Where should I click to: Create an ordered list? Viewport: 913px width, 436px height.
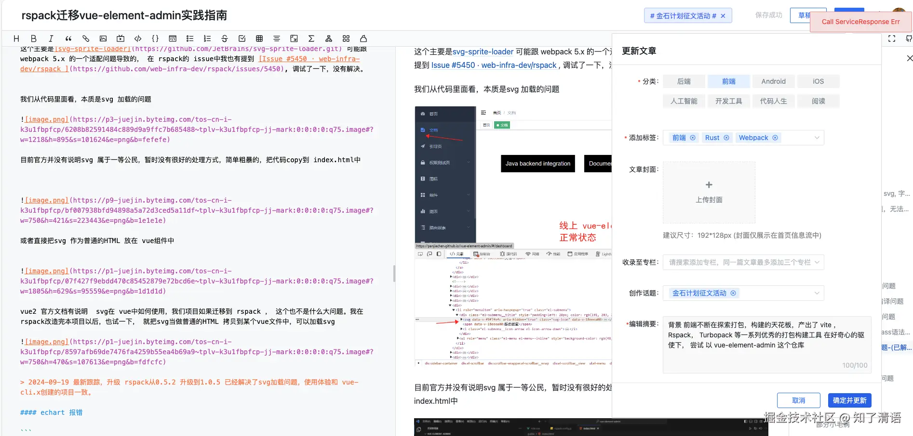click(207, 38)
